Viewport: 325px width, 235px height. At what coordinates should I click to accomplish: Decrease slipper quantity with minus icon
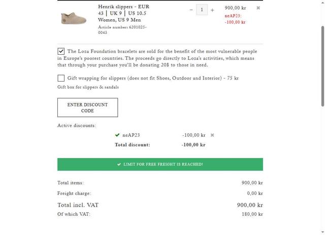pos(191,10)
